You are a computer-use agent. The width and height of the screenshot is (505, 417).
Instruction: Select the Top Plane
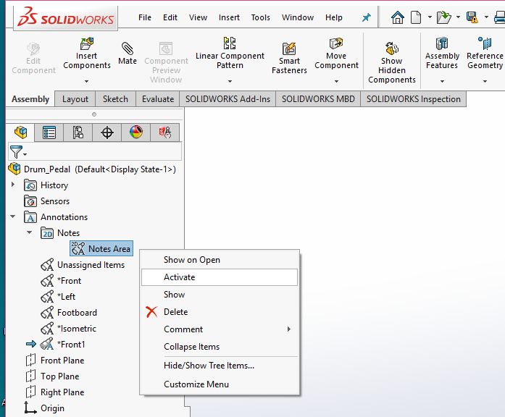coord(52,376)
